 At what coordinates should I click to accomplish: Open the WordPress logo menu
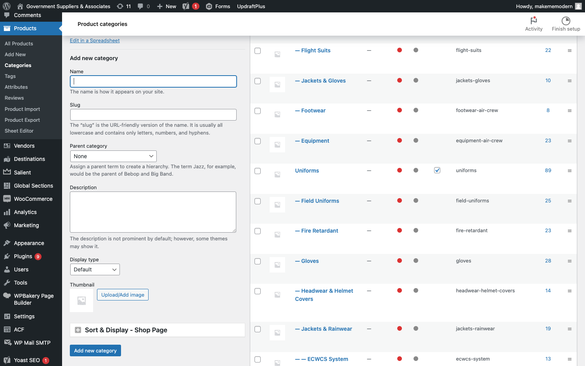(x=7, y=6)
